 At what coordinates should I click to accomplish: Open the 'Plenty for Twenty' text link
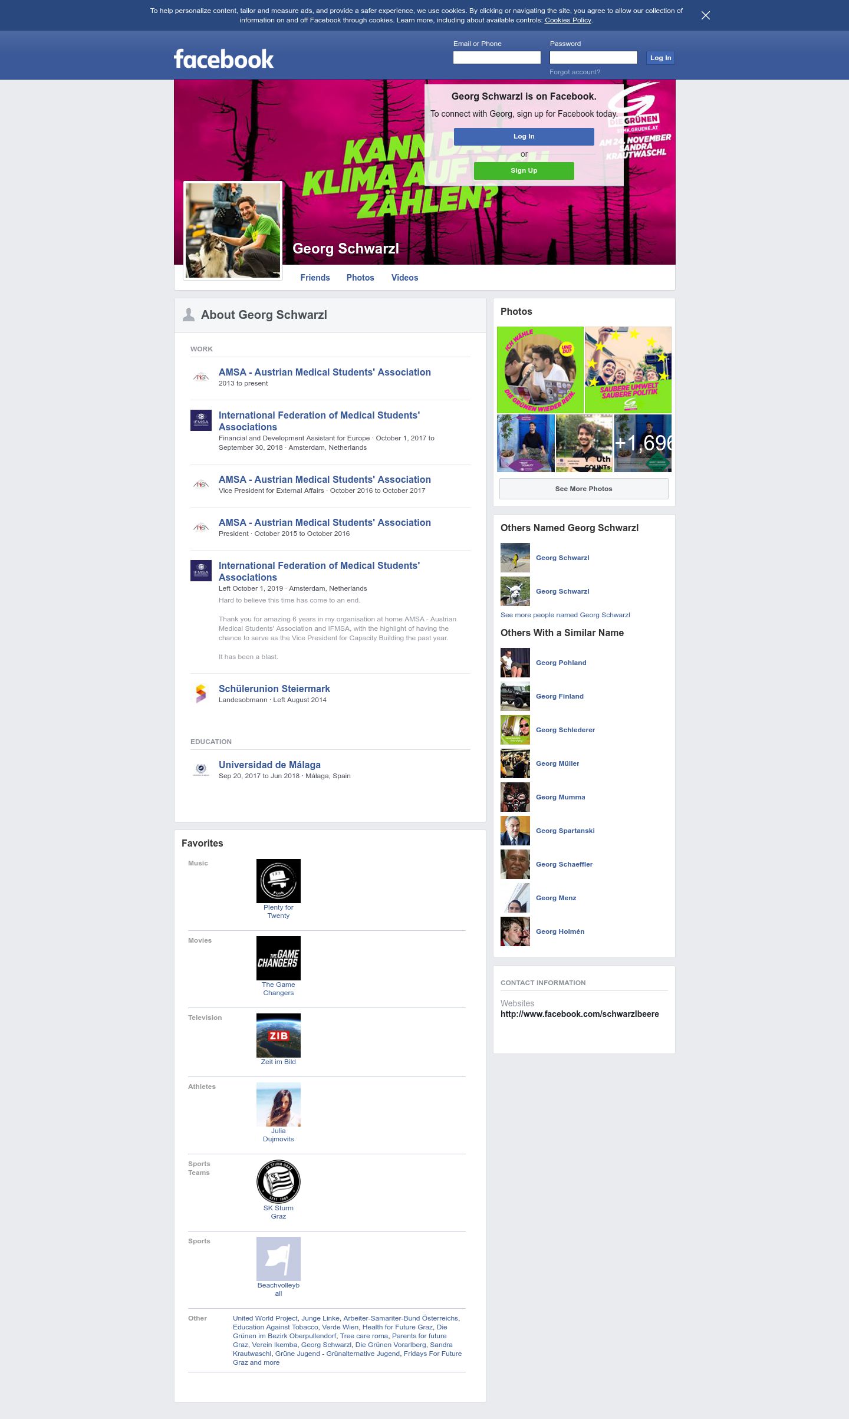[278, 911]
